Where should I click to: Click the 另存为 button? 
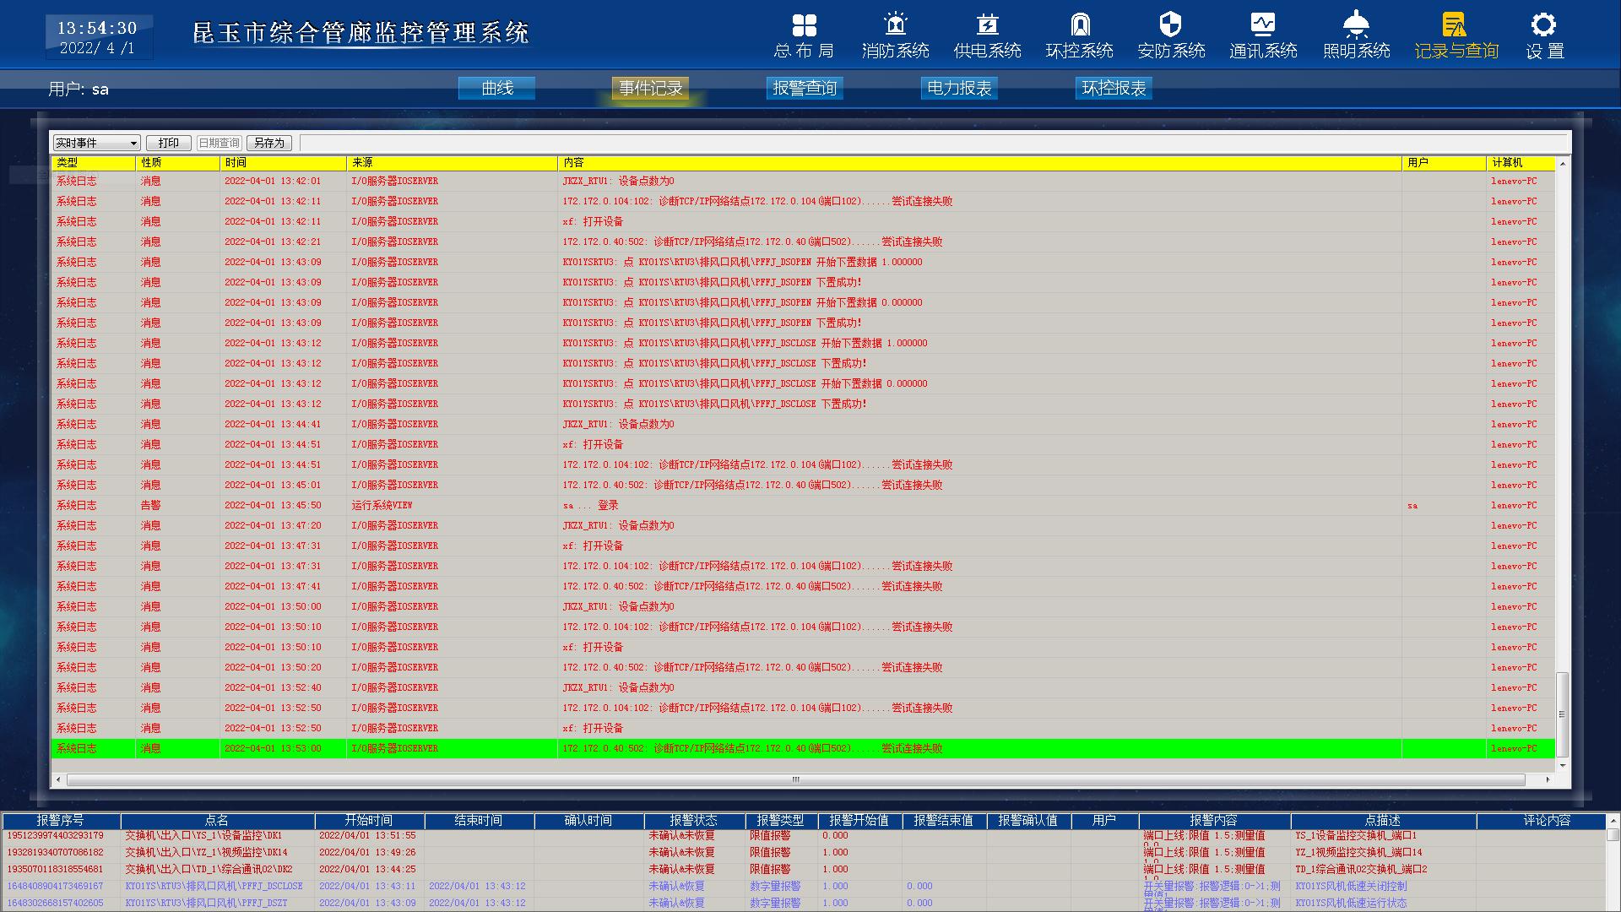[268, 144]
